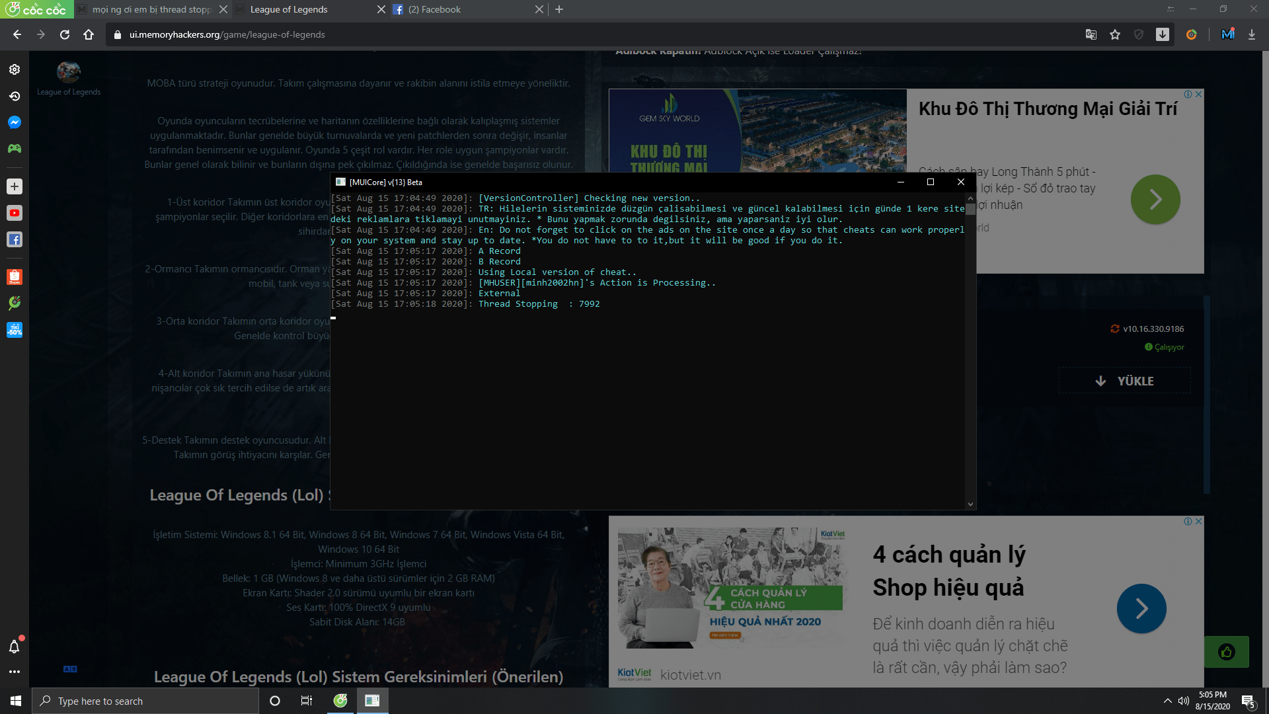1269x714 pixels.
Task: Open the green gamepad games icon
Action: pyautogui.click(x=15, y=149)
